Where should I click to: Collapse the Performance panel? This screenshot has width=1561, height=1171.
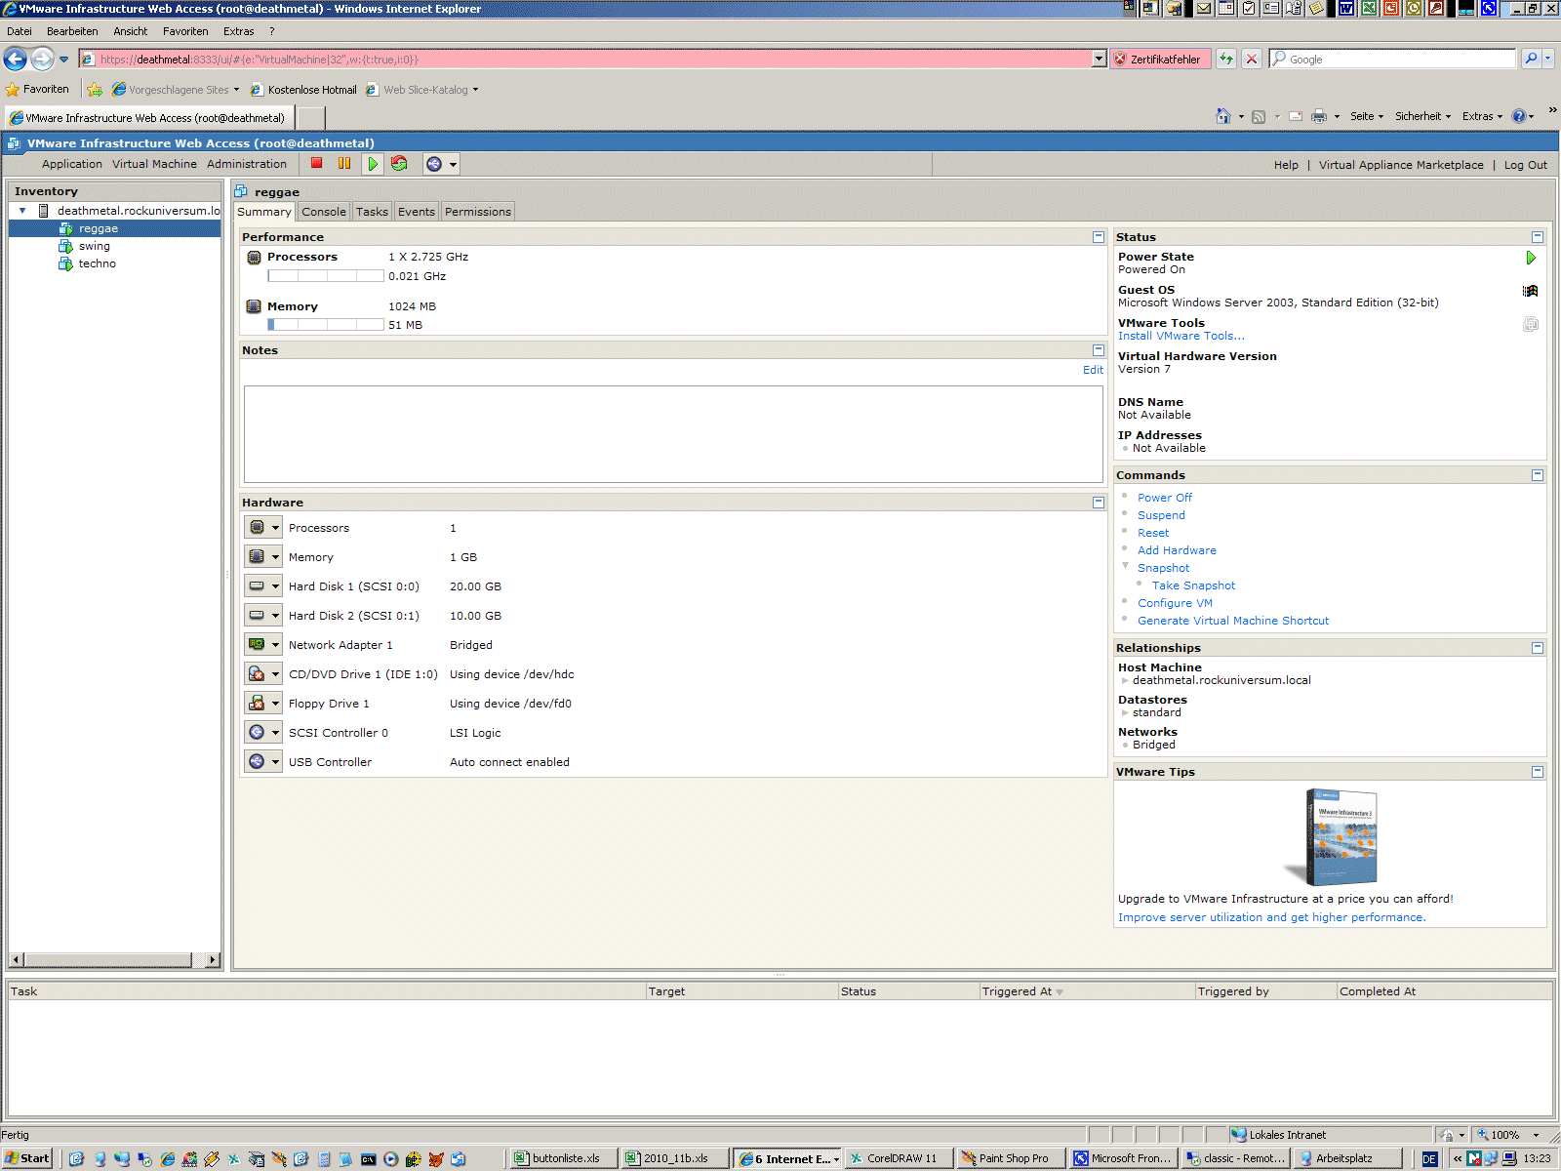point(1099,237)
